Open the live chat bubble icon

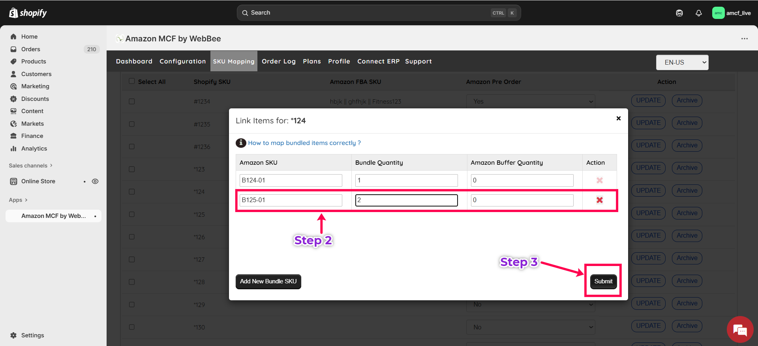pos(740,330)
